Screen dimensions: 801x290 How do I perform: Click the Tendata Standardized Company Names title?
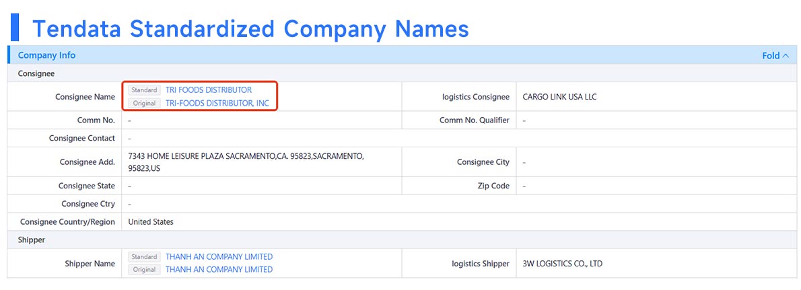tap(250, 28)
